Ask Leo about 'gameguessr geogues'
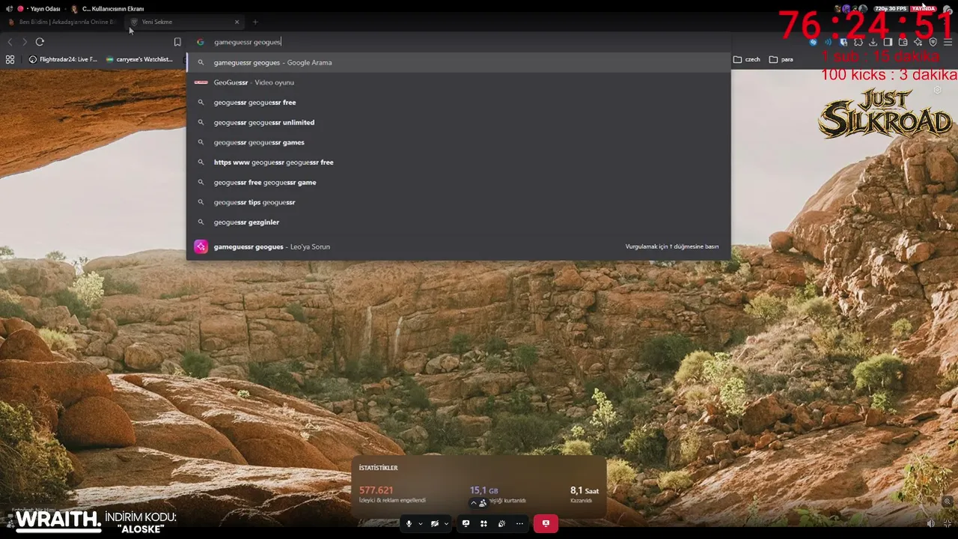The height and width of the screenshot is (539, 958). pyautogui.click(x=458, y=246)
